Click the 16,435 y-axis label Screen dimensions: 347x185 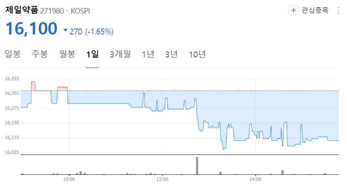[x=12, y=79]
